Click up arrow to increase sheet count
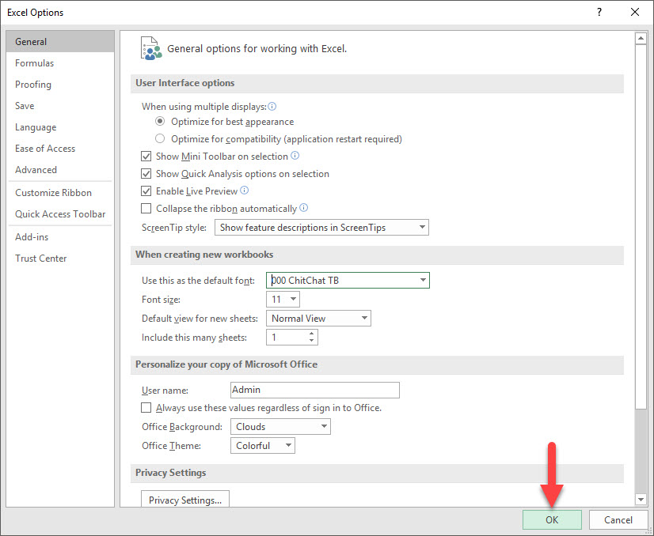 [313, 334]
